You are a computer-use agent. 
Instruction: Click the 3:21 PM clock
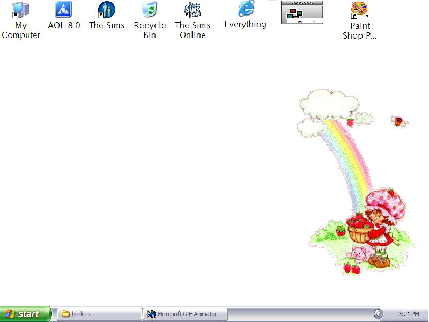coord(409,314)
